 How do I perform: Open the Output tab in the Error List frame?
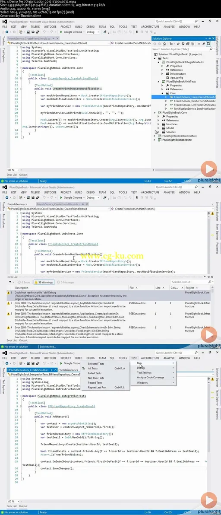23,340
